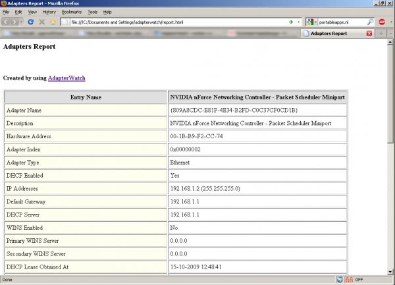395x285 pixels.
Task: Open the Help menu
Action: click(x=107, y=12)
